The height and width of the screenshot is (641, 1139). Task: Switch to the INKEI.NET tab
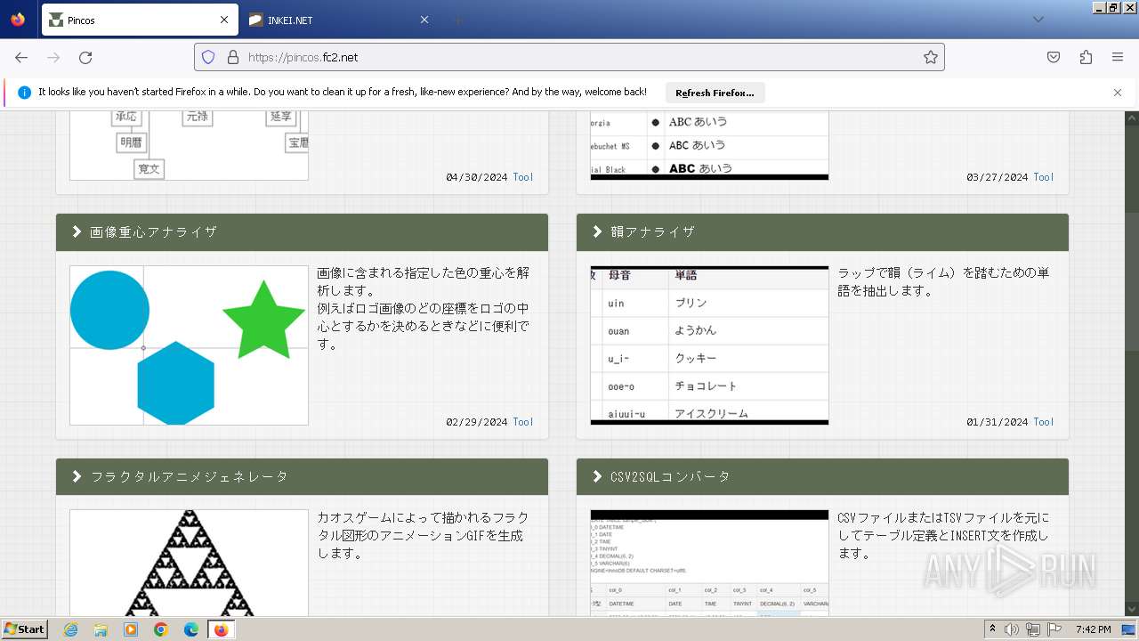(338, 20)
